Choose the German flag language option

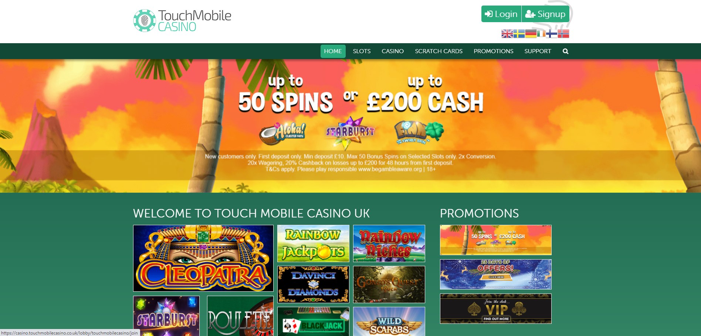point(531,34)
